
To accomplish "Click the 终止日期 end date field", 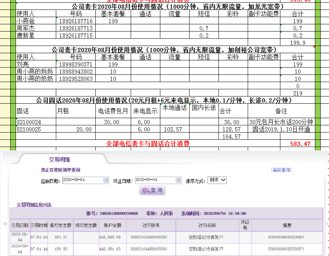I will point(155,180).
